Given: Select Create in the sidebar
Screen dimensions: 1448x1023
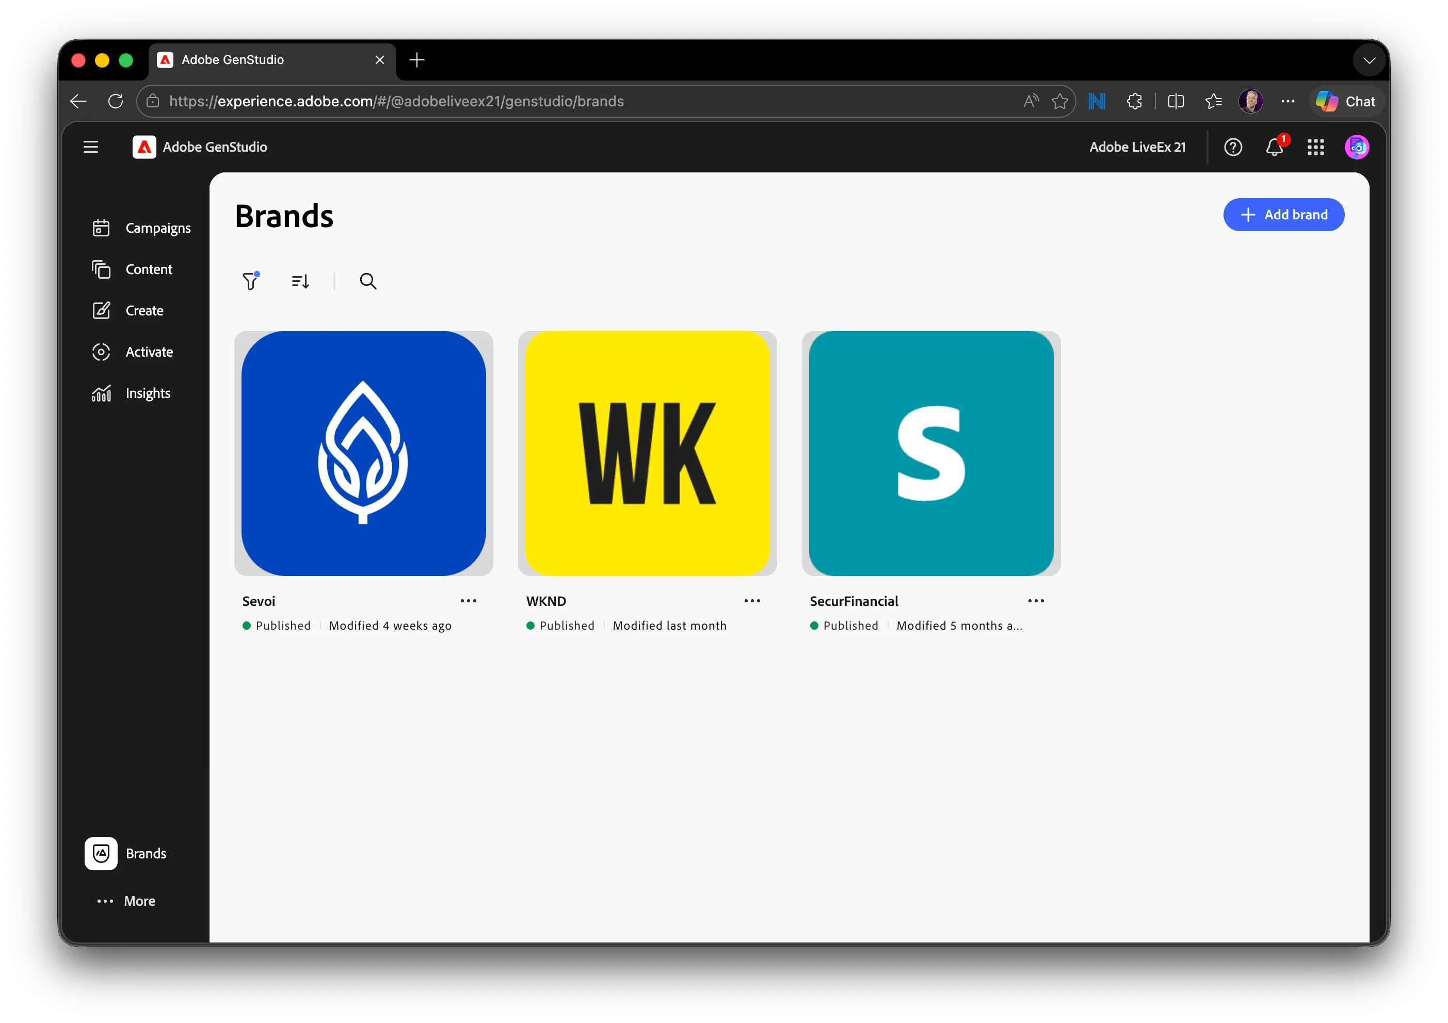Looking at the screenshot, I should (127, 310).
